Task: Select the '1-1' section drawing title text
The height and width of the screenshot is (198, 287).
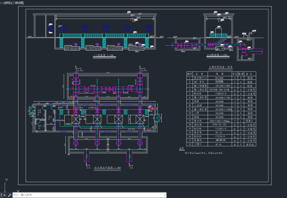Action: coord(103,55)
